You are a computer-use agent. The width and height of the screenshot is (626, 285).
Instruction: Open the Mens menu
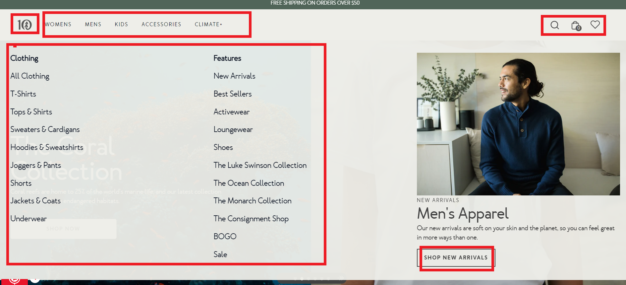coord(93,24)
